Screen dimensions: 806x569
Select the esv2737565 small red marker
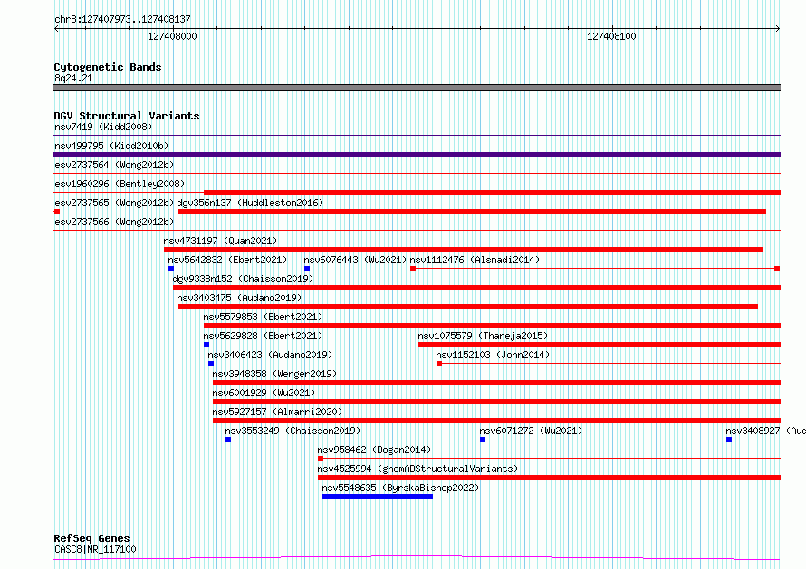coord(57,212)
